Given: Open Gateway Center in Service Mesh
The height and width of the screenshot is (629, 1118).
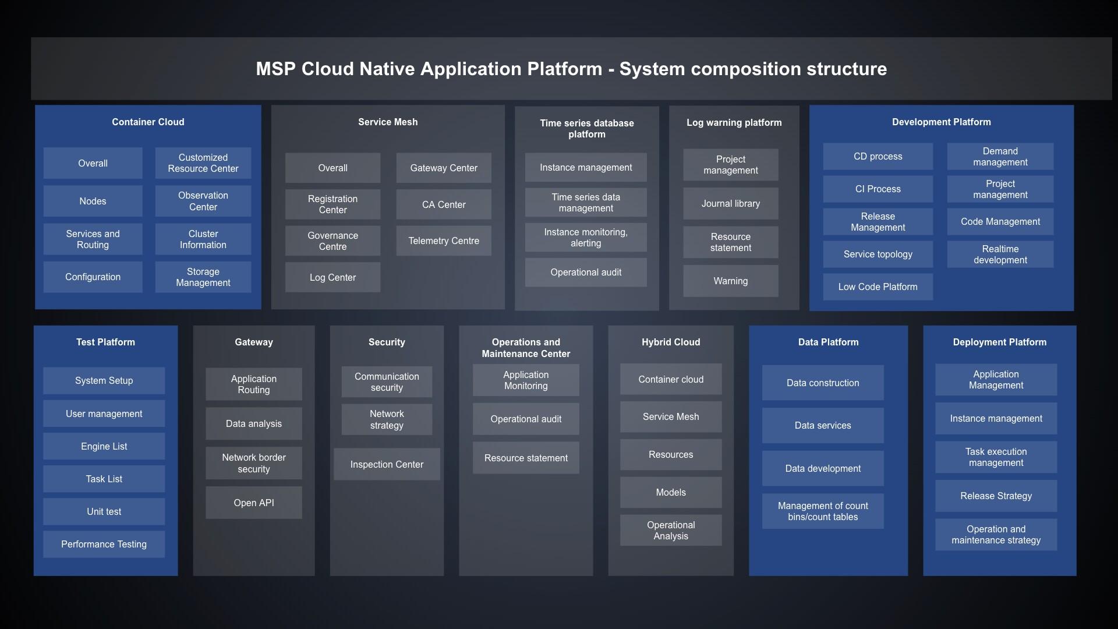Looking at the screenshot, I should click(443, 168).
